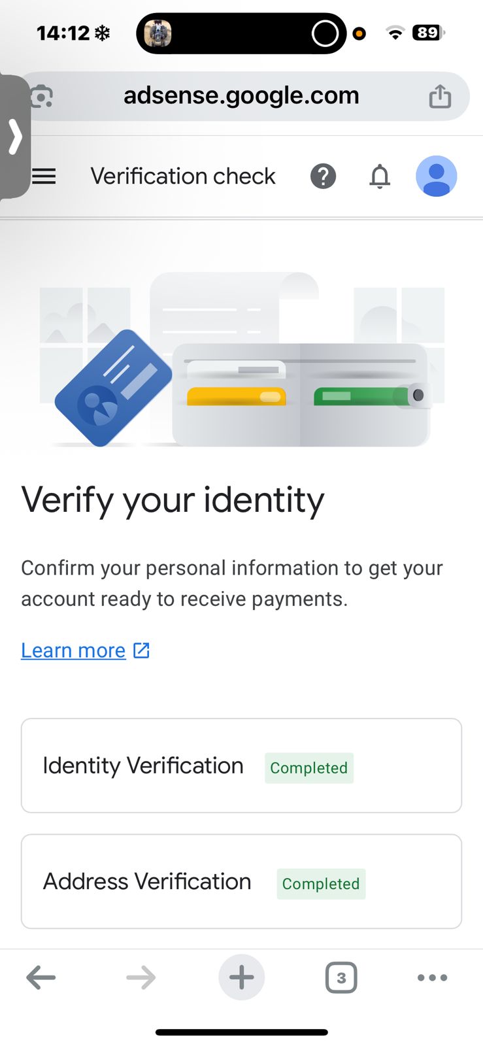Tap the share icon in address bar
The height and width of the screenshot is (1046, 483).
point(440,96)
